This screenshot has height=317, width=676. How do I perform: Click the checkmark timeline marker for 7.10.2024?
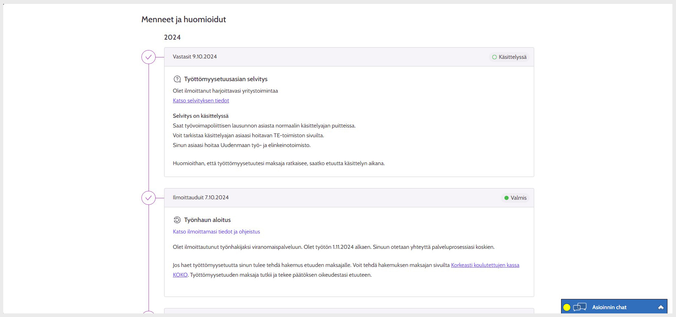point(148,198)
